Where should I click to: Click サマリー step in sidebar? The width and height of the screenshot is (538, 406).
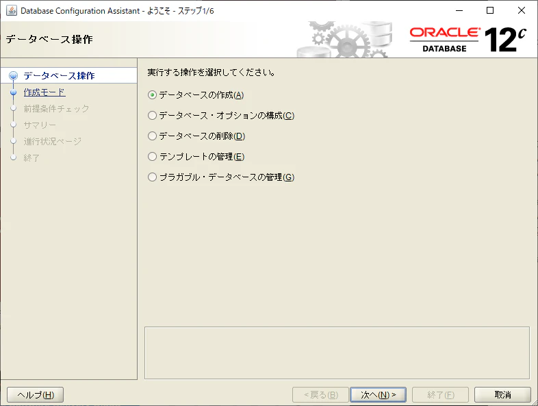point(40,125)
